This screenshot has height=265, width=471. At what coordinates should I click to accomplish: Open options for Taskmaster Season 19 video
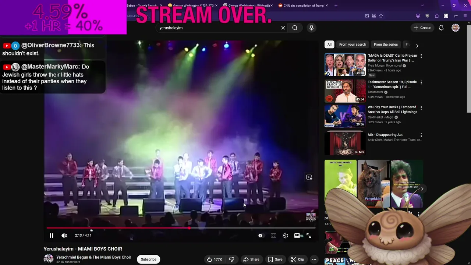point(421,82)
